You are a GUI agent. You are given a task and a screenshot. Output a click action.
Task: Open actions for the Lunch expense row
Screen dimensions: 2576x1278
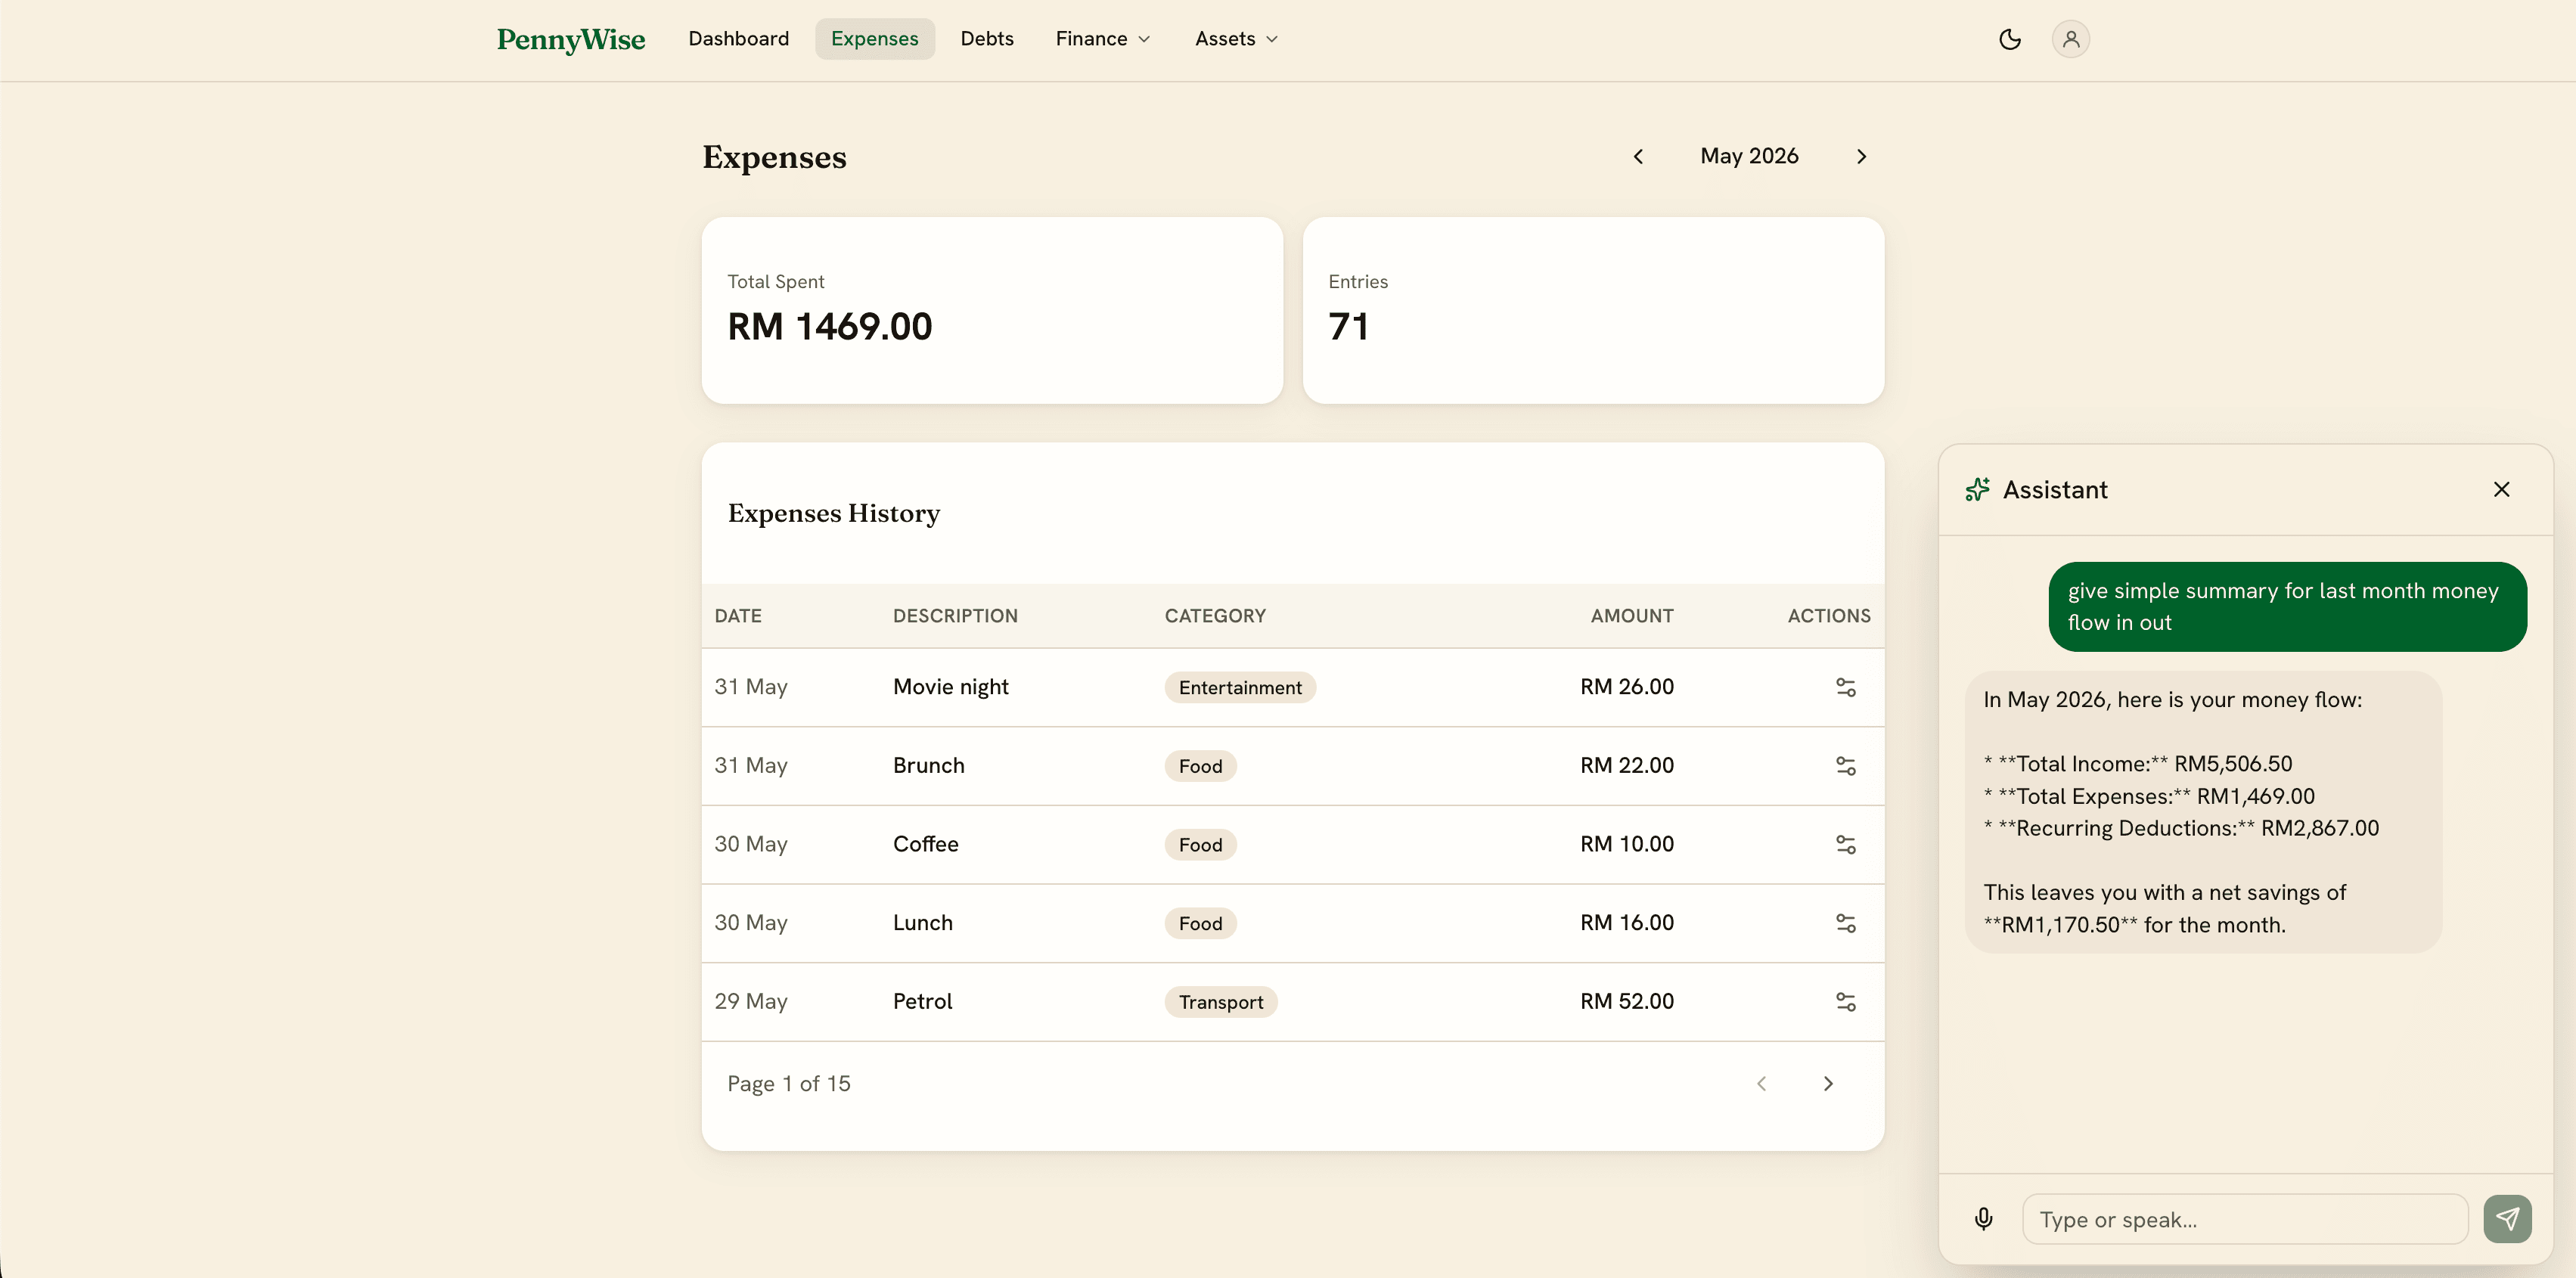point(1845,923)
